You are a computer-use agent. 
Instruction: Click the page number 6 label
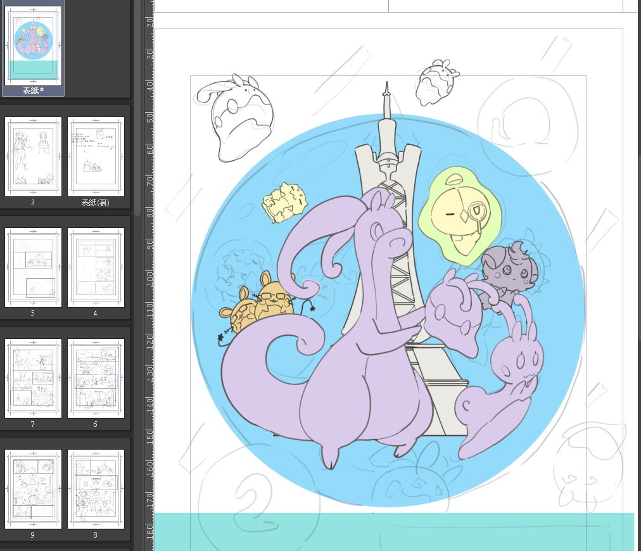[95, 424]
